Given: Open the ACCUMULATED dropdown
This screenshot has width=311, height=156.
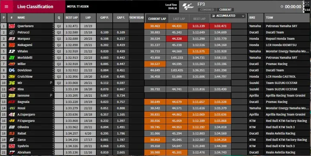Looking at the screenshot, I should [228, 16].
